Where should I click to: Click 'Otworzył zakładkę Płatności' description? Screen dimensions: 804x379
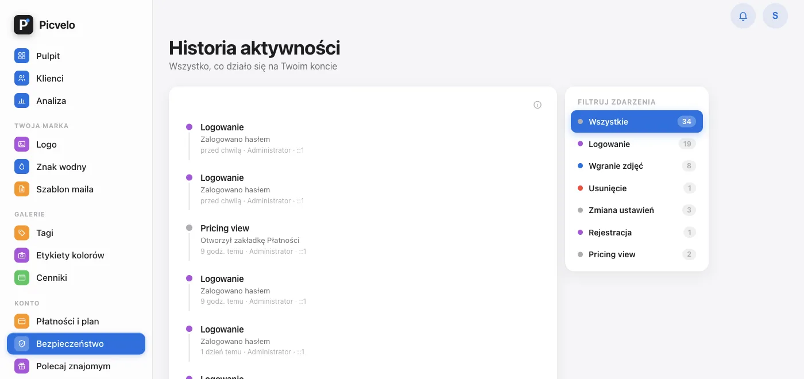click(250, 240)
